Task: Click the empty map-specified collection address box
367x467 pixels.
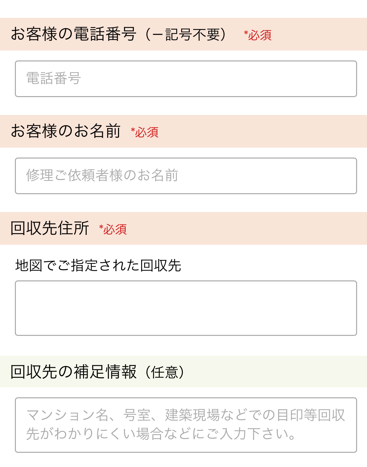Action: pos(186,308)
